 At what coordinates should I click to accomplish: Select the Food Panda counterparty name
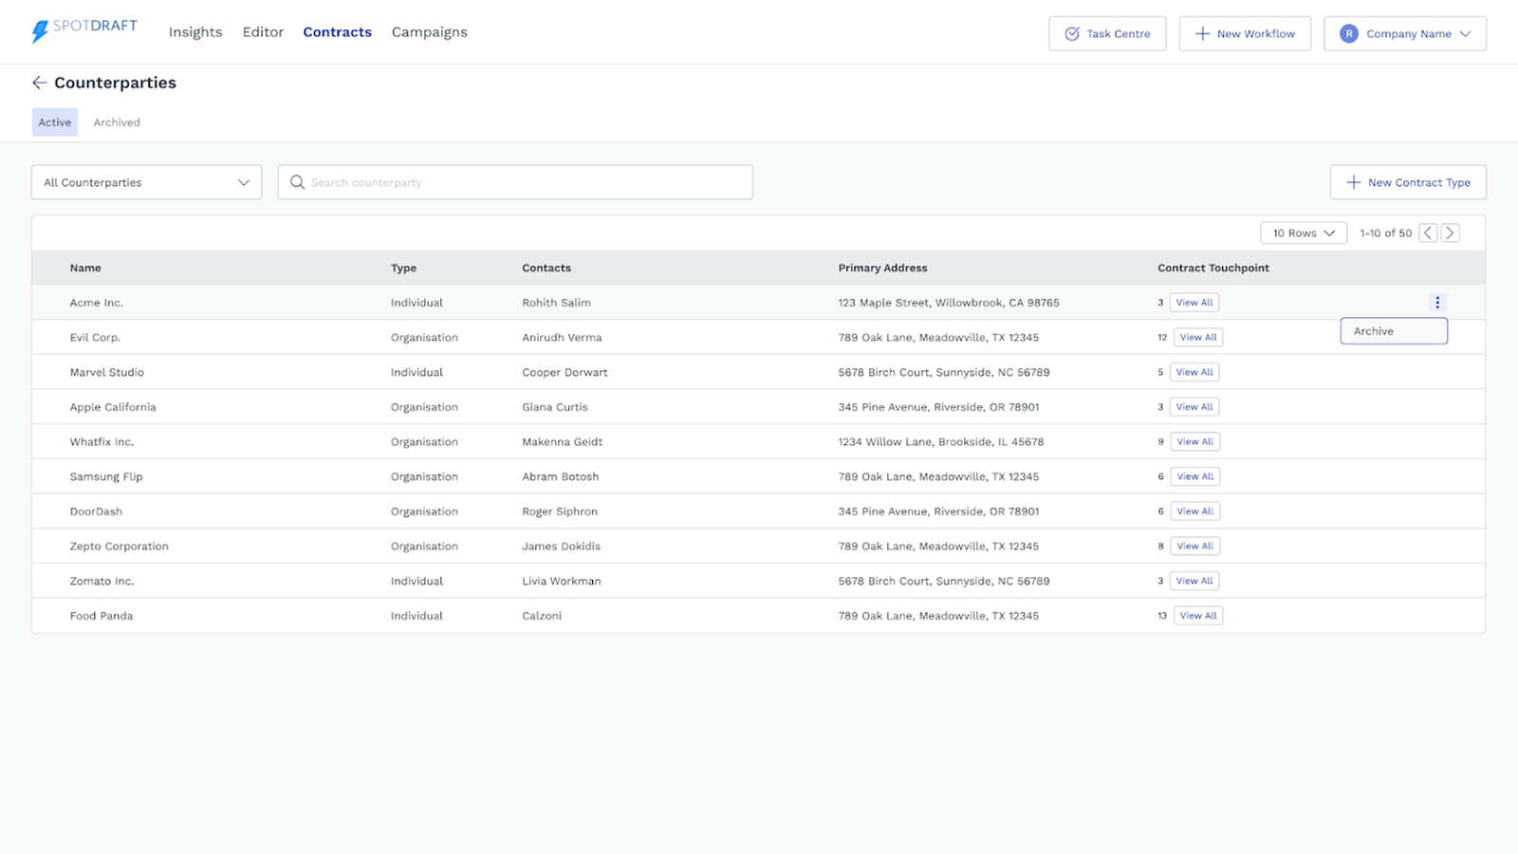coord(102,616)
